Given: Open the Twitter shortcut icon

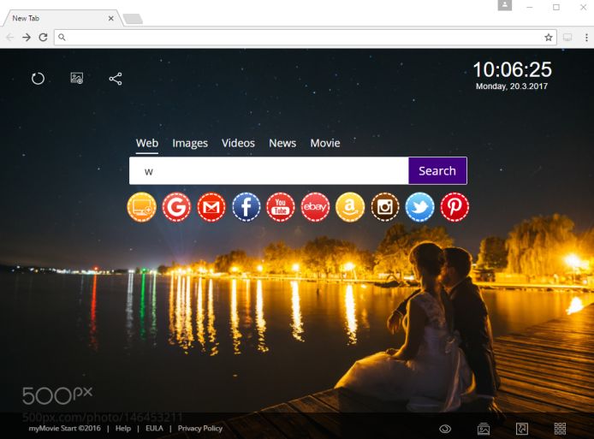Looking at the screenshot, I should coord(419,207).
